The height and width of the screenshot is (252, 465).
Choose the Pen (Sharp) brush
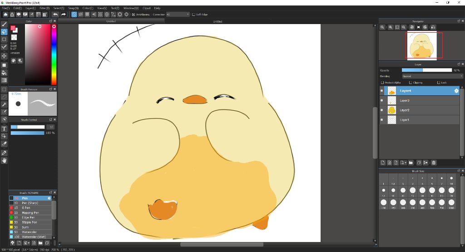click(30, 203)
